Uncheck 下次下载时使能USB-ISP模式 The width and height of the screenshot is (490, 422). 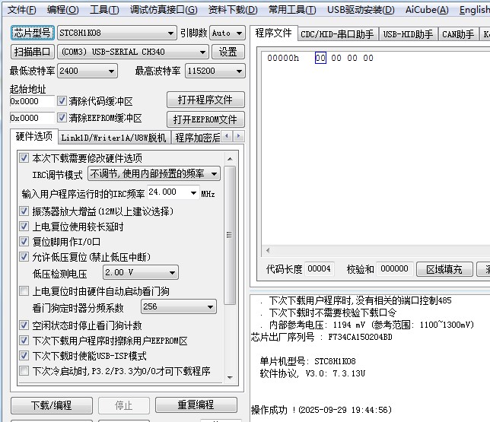coord(24,356)
